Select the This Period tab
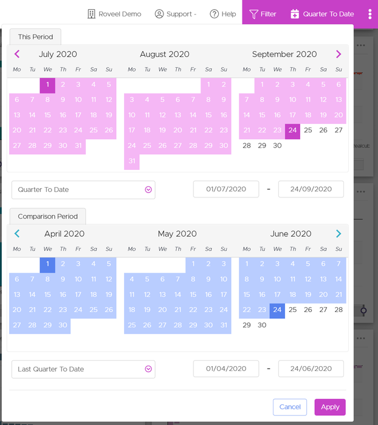378x425 pixels. point(35,37)
